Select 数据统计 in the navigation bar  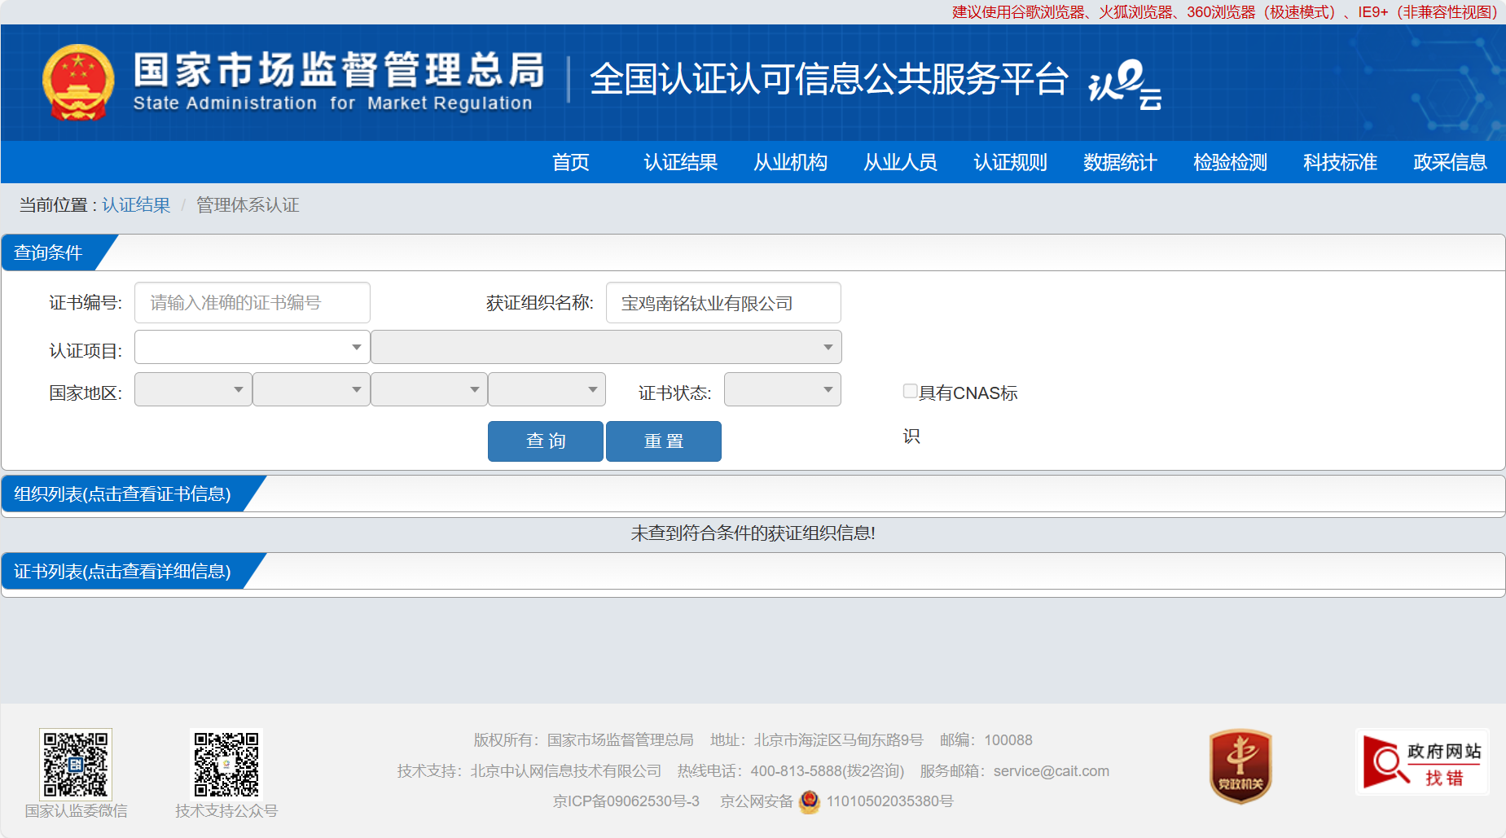(x=1120, y=162)
